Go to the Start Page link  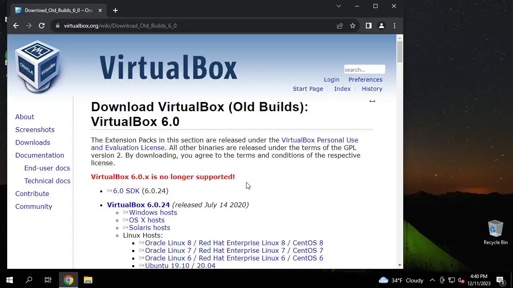pyautogui.click(x=308, y=89)
